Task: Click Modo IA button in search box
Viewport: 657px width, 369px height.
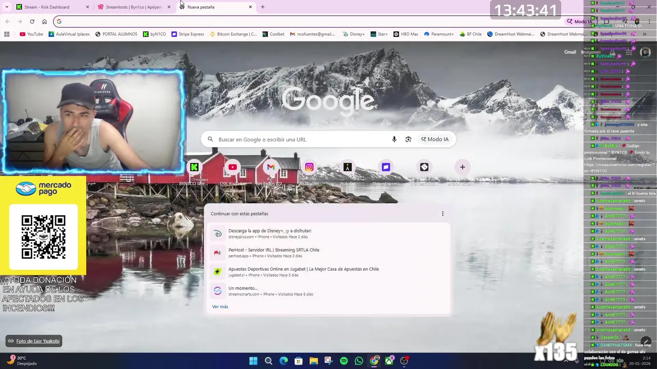Action: coord(435,139)
